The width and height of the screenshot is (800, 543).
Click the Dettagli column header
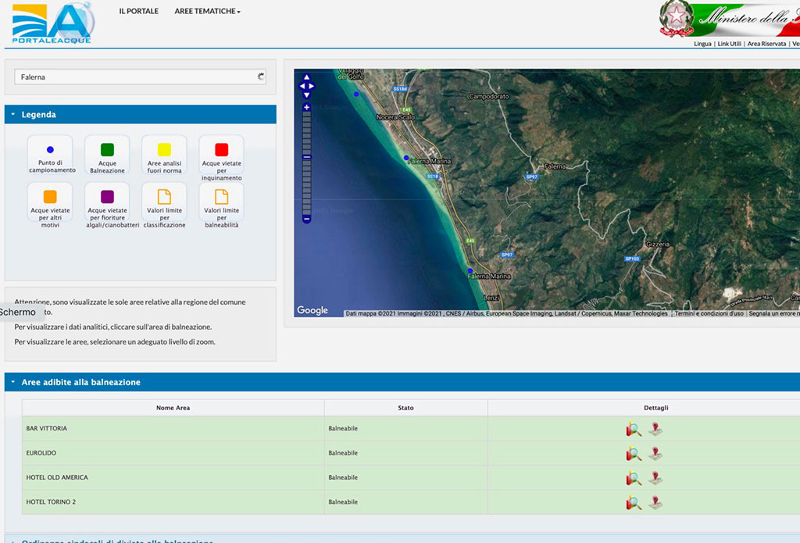(655, 408)
